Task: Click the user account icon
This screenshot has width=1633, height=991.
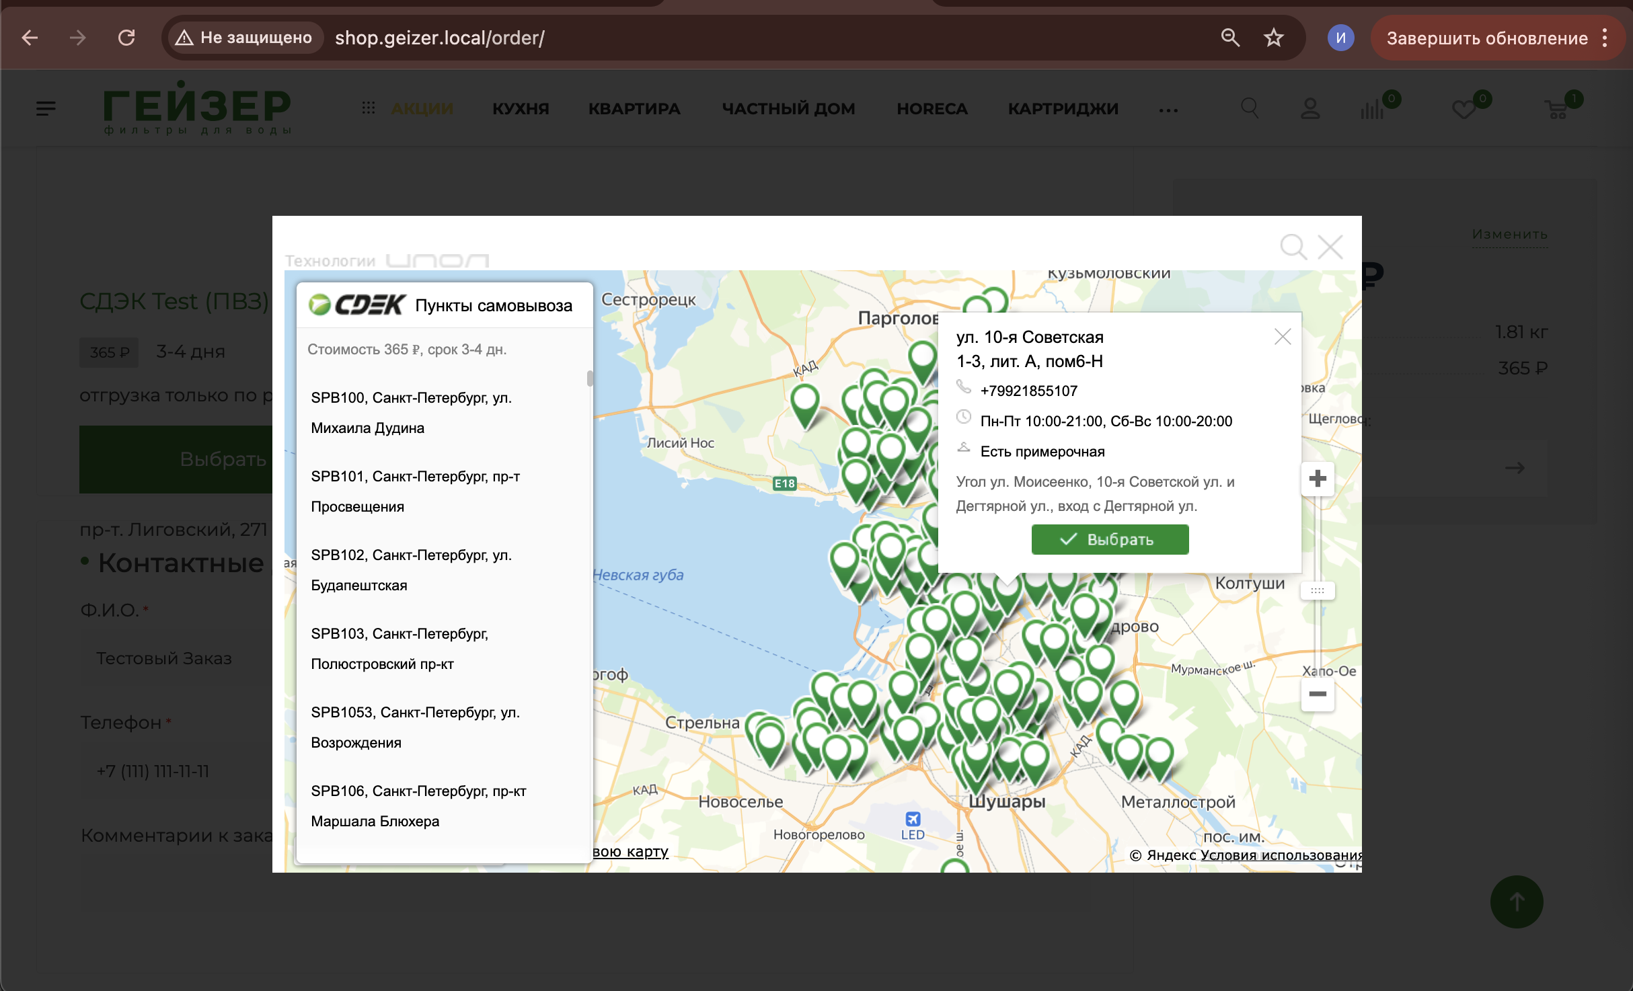Action: [1310, 109]
